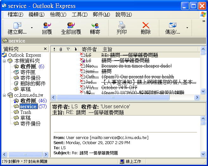Image resolution: width=208 pixels, height=166 pixels.
Task: Collapse the 本機資料夾 tree node
Action: click(4, 61)
